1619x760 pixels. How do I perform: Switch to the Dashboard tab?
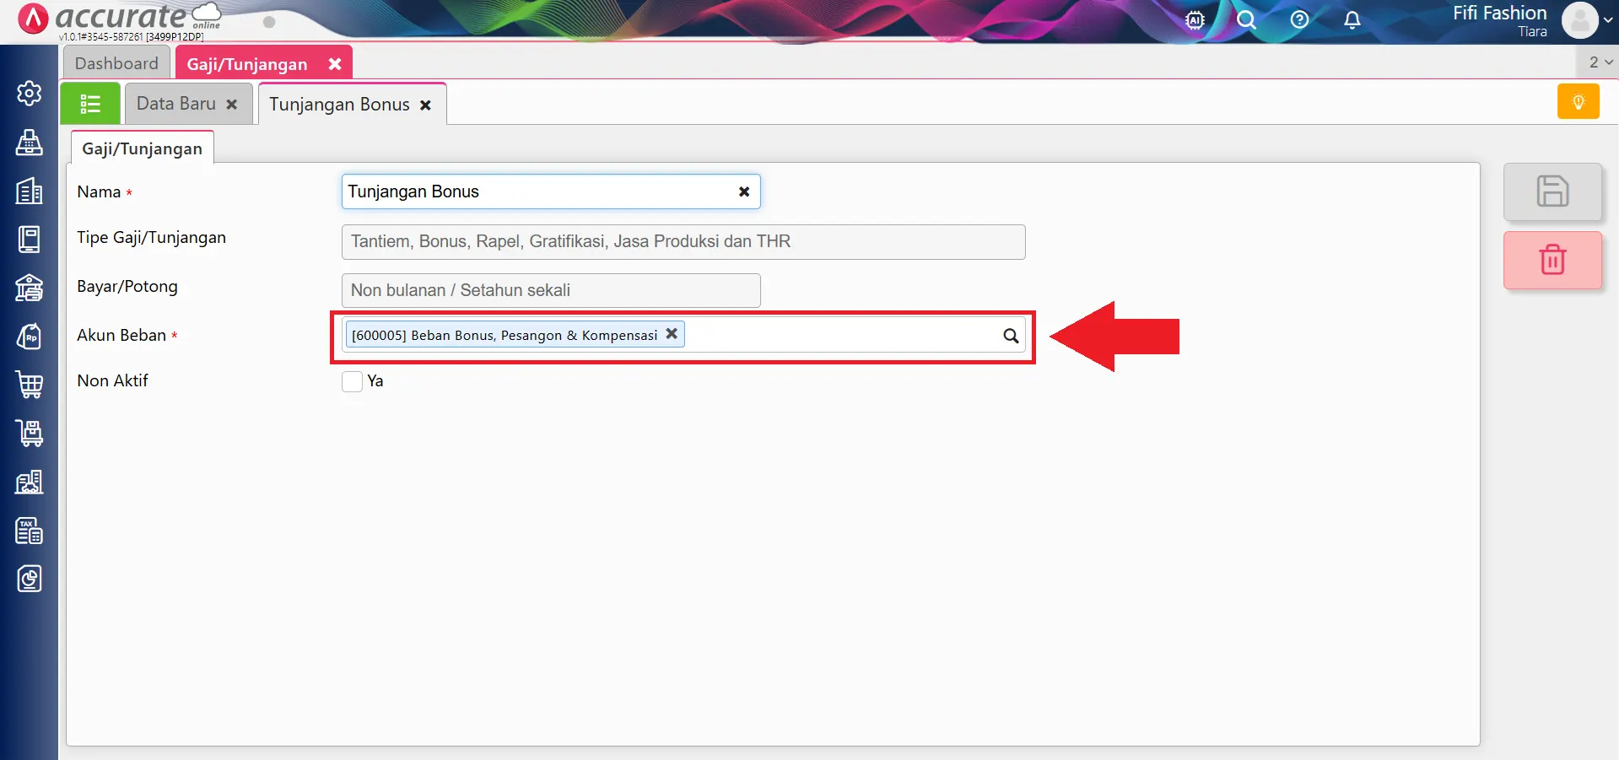[116, 63]
